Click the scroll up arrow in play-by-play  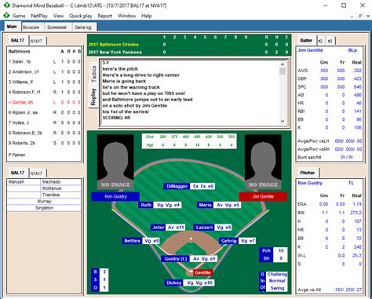tap(283, 64)
